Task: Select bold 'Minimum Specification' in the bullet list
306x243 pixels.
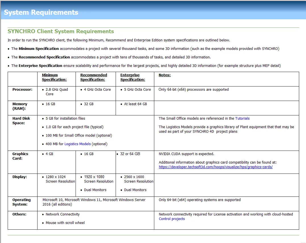Action: click(39, 49)
